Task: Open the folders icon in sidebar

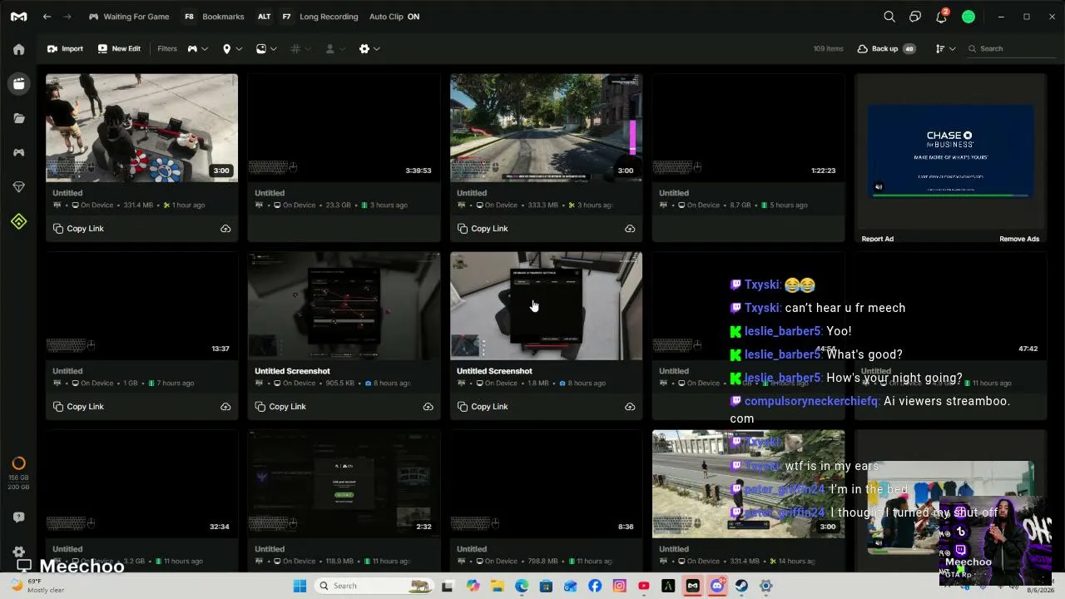Action: tap(19, 118)
